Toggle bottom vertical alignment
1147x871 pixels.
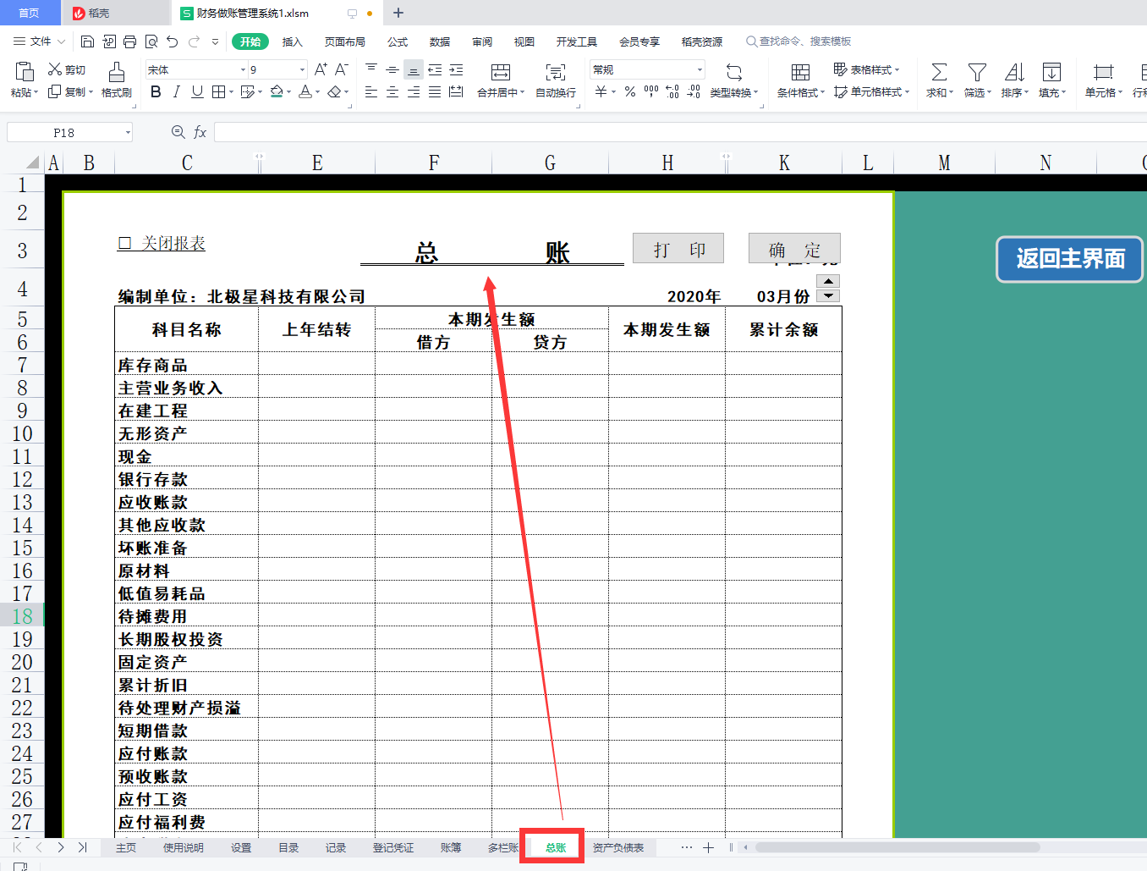(414, 69)
